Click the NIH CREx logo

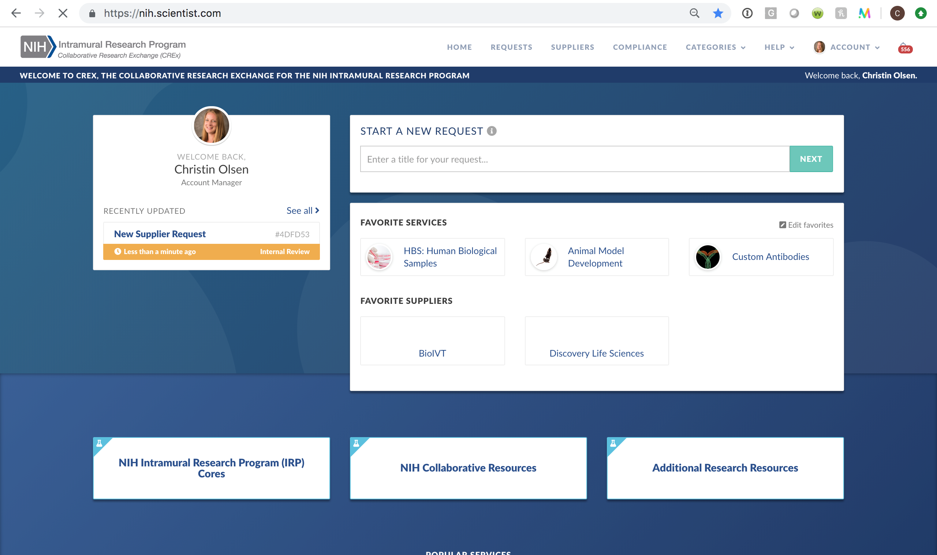click(x=103, y=47)
